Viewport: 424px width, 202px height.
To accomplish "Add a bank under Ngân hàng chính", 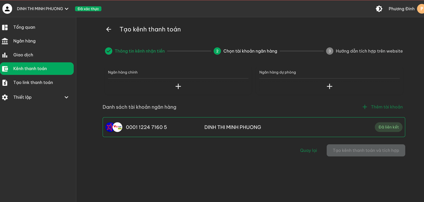I will point(178,86).
